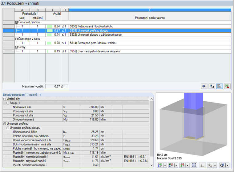Screen dimensions: 234x172
Task: Toggle the colored utilization bars button
Action: point(220,86)
